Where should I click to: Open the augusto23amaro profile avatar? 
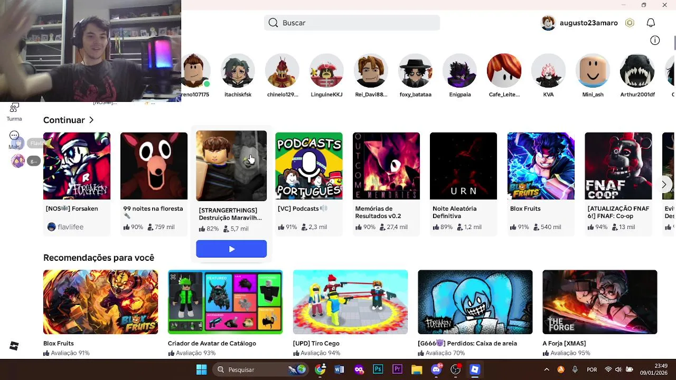pyautogui.click(x=549, y=23)
